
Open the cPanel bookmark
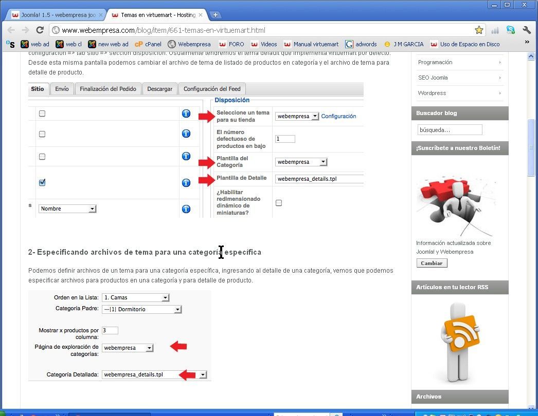(148, 44)
